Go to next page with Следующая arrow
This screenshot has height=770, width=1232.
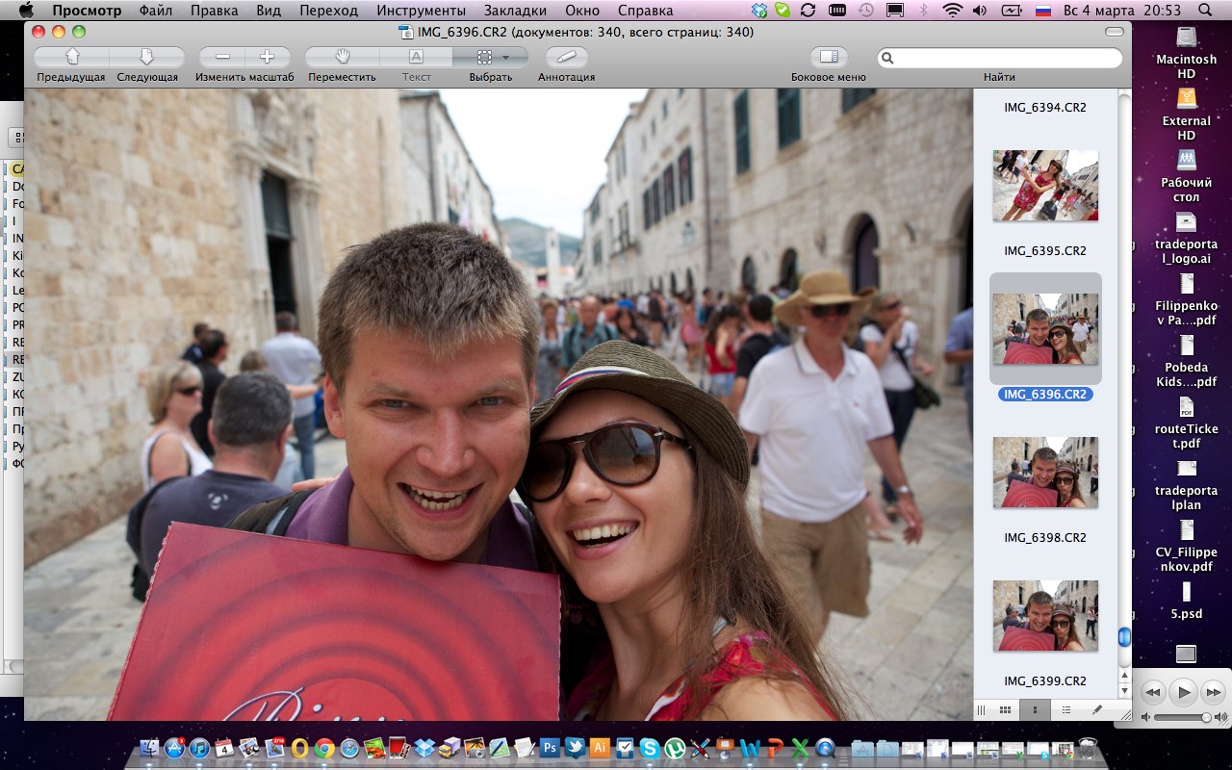coord(147,58)
